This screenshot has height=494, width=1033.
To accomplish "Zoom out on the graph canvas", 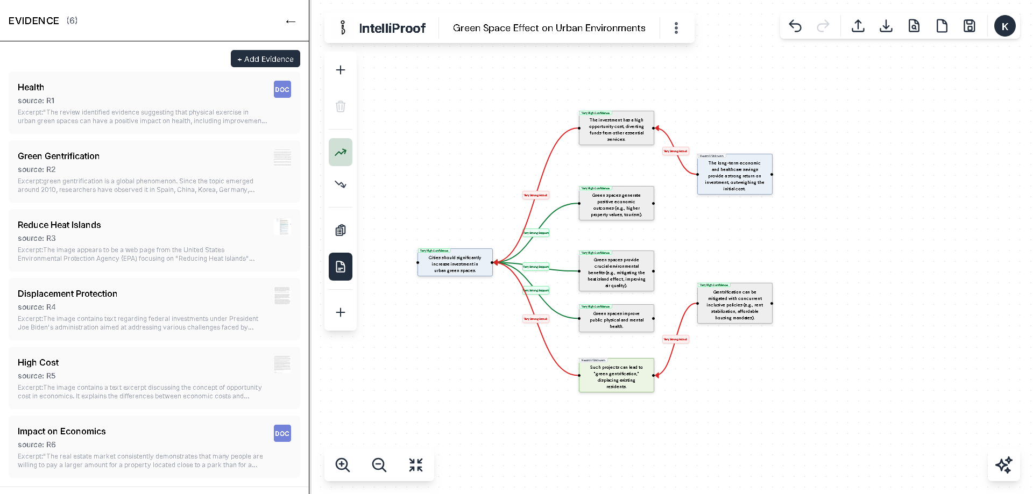I will (379, 465).
